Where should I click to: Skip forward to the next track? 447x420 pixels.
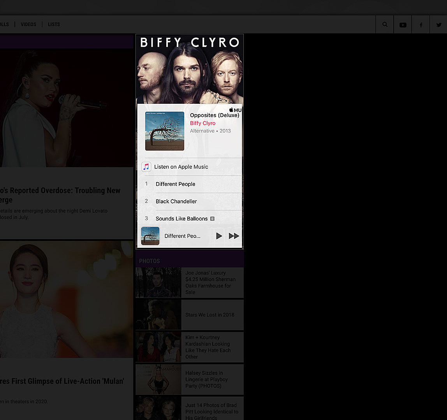coord(234,236)
